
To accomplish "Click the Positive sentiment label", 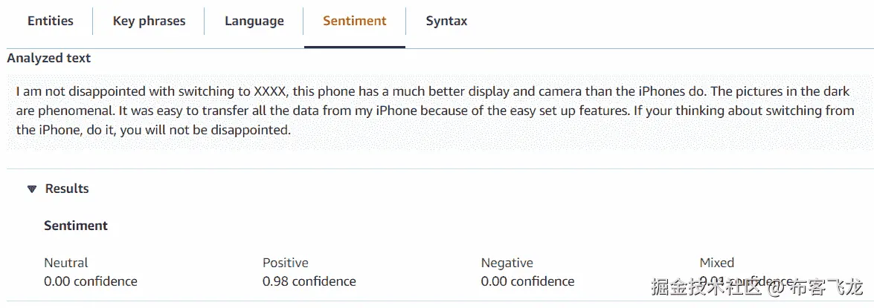I will coord(286,263).
